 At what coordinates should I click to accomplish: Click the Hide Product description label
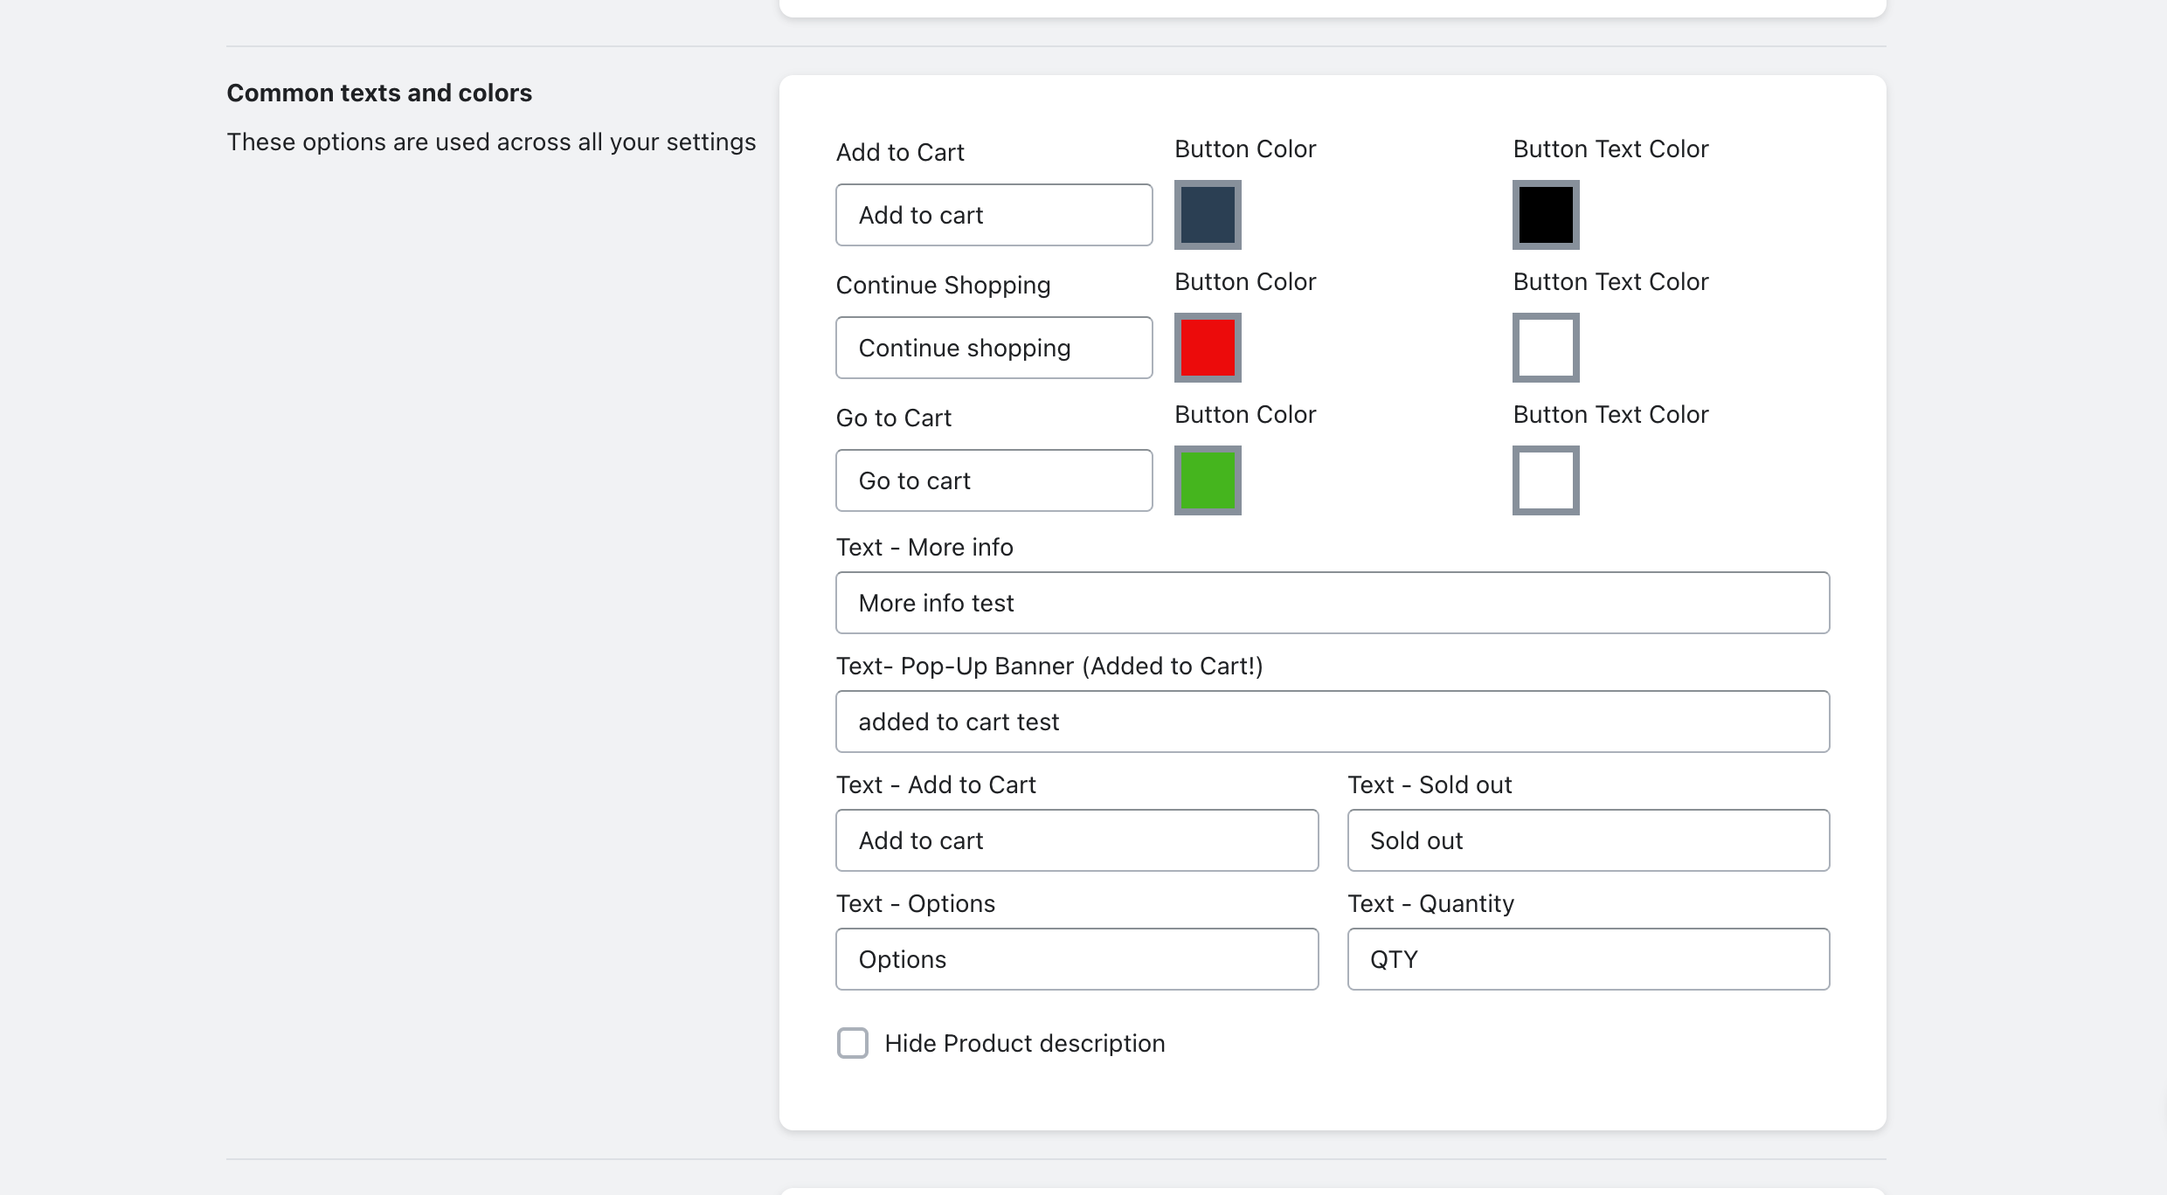point(1024,1043)
